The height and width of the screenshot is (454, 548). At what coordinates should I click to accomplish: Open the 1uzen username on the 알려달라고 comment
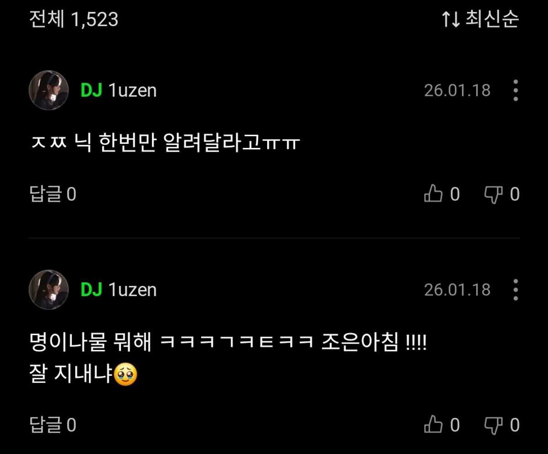point(132,90)
